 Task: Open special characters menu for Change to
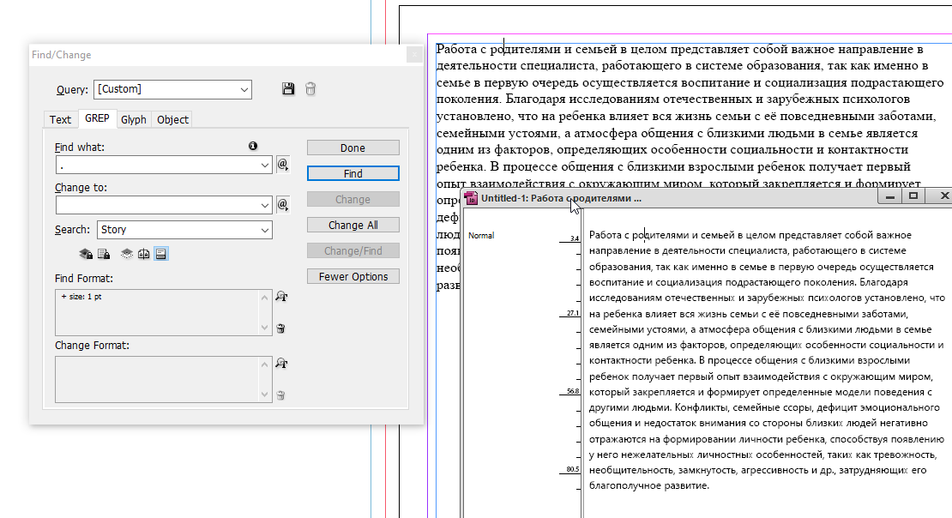click(x=283, y=205)
